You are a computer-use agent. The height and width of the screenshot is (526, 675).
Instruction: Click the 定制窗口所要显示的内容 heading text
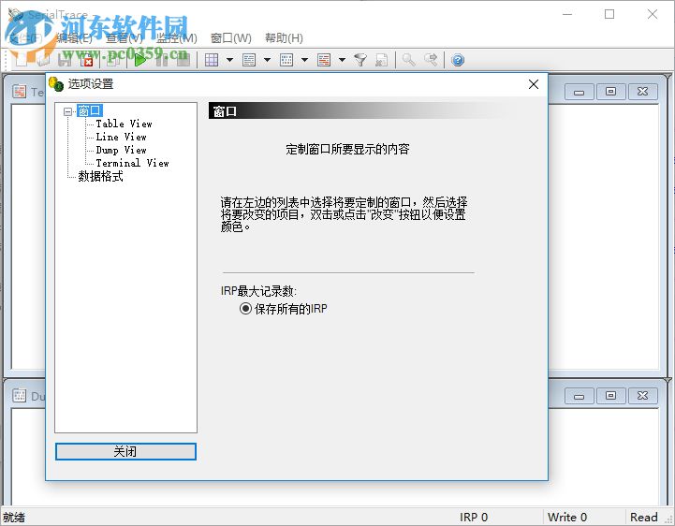point(347,150)
